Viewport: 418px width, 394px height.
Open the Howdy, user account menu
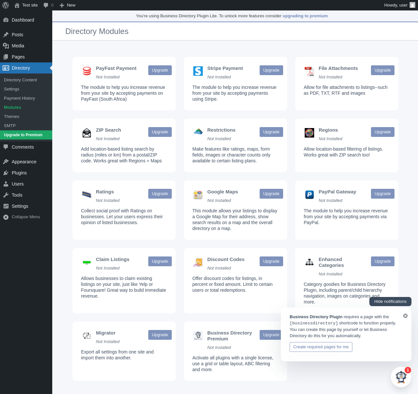pyautogui.click(x=399, y=5)
